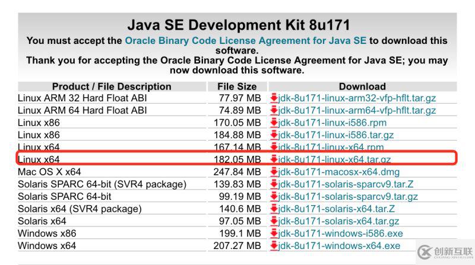Click download arrow icon beside linux-i586.tar.gz
This screenshot has height=265, width=475.
[x=274, y=135]
